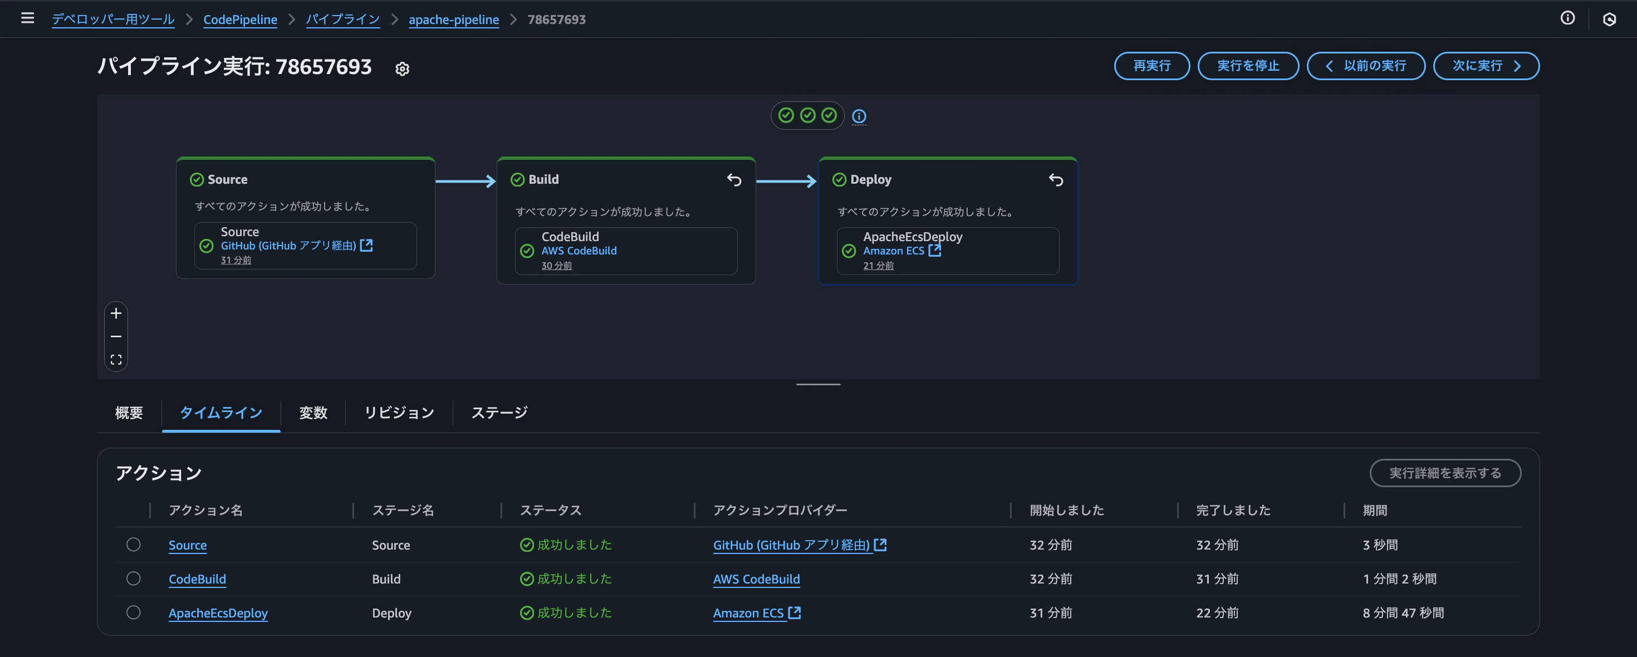Zoom out the pipeline diagram with minus

coord(116,336)
